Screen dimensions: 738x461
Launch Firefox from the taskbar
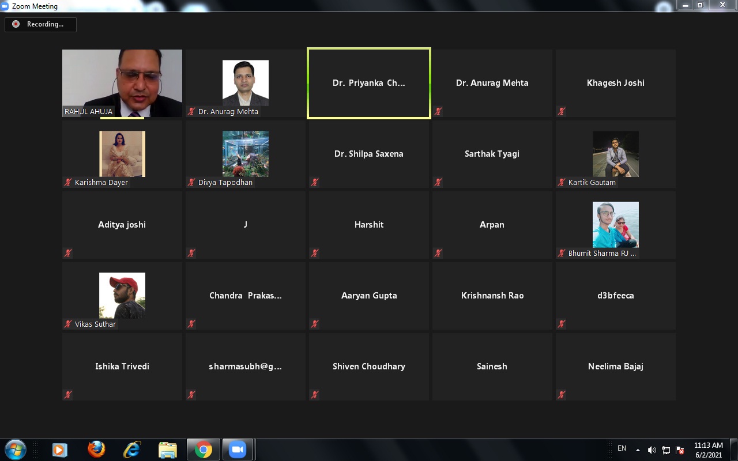(x=96, y=449)
